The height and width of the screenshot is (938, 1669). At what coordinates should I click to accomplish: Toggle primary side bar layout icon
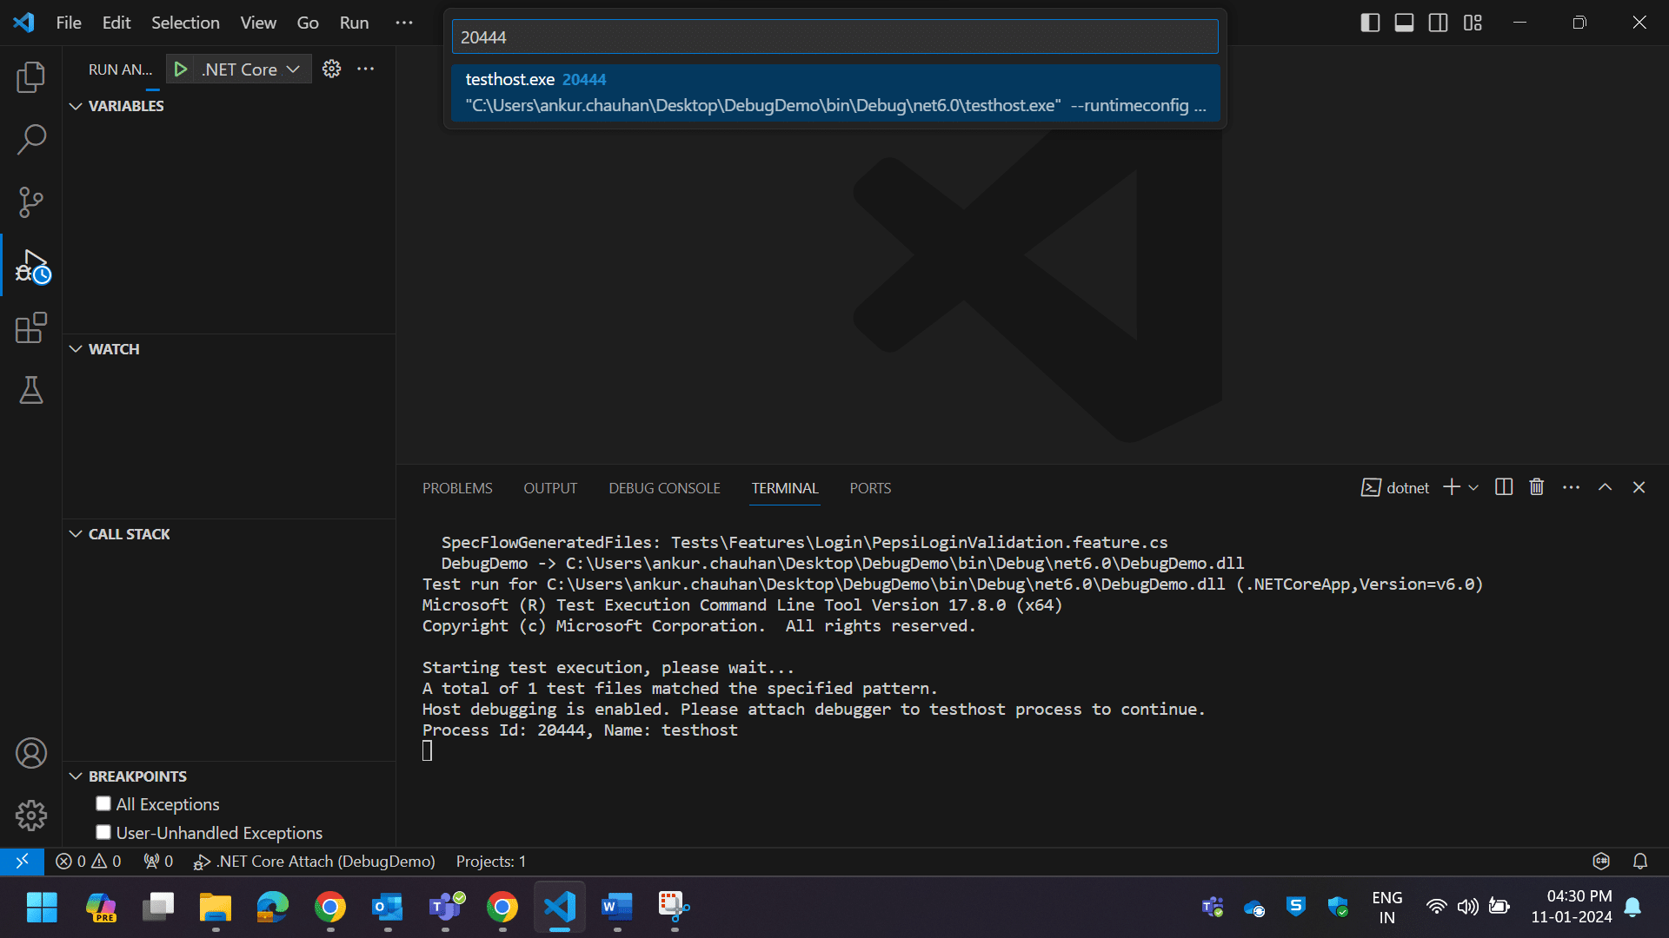click(x=1370, y=23)
